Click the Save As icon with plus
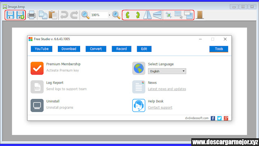Image resolution: width=259 pixels, height=146 pixels. (20, 15)
